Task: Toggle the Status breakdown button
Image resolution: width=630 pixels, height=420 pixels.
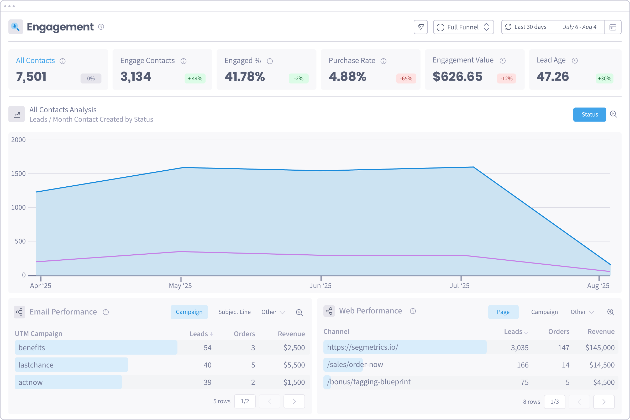Action: [x=589, y=115]
